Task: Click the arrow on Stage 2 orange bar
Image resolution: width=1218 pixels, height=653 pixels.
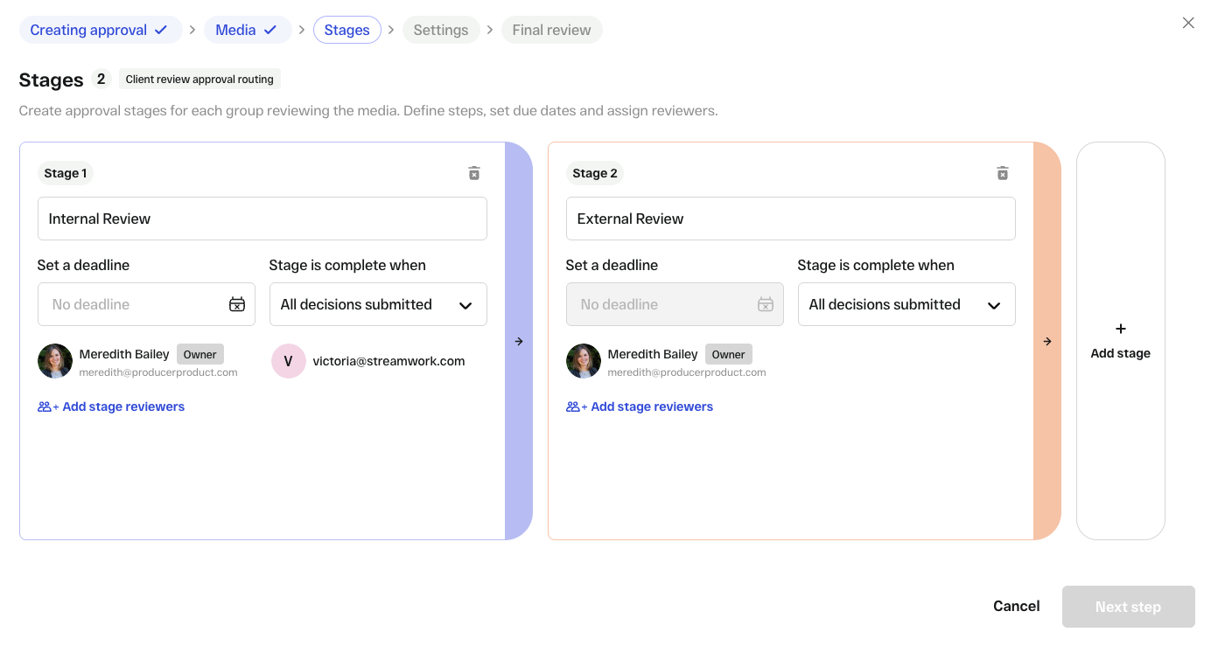Action: click(1047, 342)
